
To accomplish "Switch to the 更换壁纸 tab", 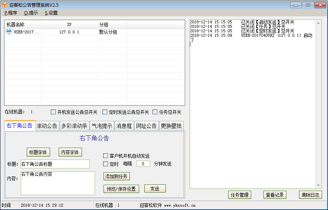I will (171, 126).
